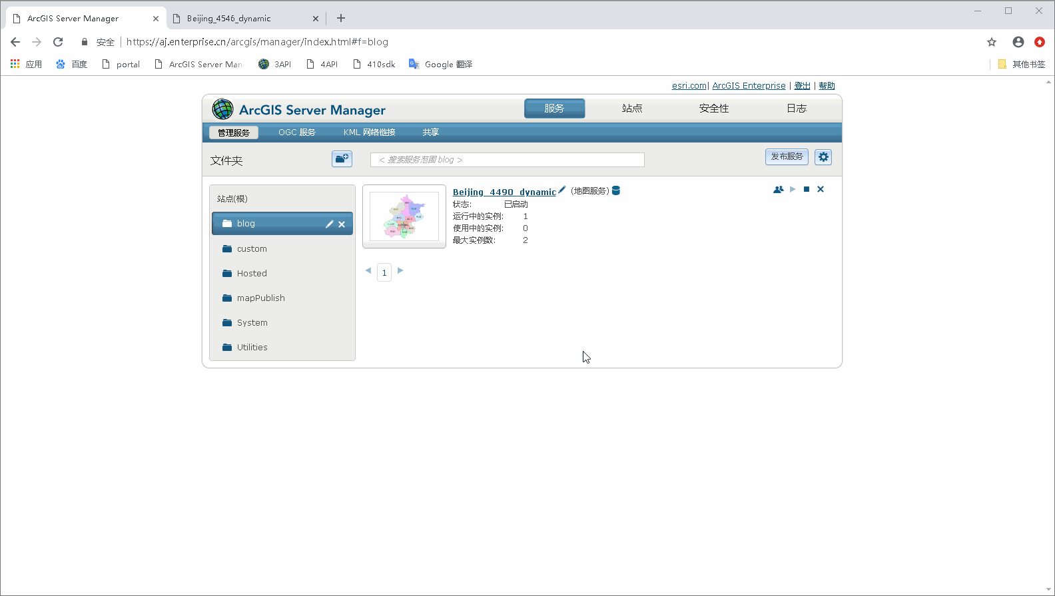Select the KML 网络链接 subtab
Viewport: 1055px width, 596px height.
pos(370,133)
